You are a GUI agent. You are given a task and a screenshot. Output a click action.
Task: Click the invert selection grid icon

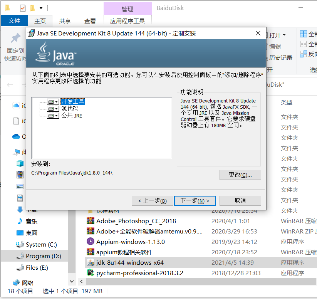pos(304,54)
